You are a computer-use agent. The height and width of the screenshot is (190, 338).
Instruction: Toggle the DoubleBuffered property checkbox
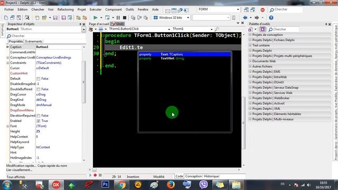39,89
